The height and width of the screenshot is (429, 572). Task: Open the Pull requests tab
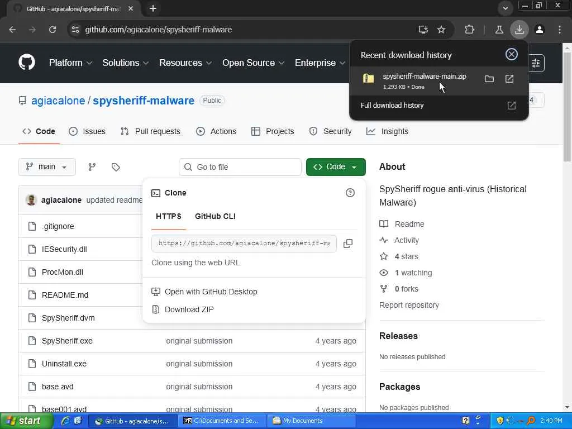(150, 131)
